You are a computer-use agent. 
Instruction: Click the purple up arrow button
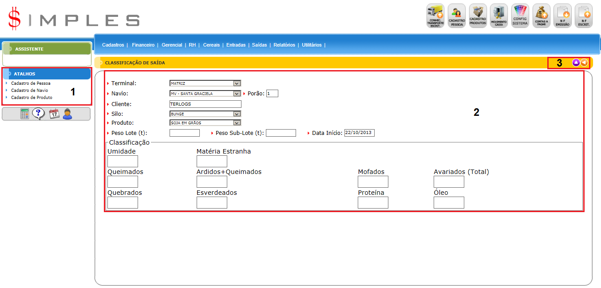click(x=576, y=63)
